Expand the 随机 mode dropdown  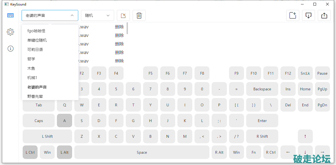coord(97,15)
